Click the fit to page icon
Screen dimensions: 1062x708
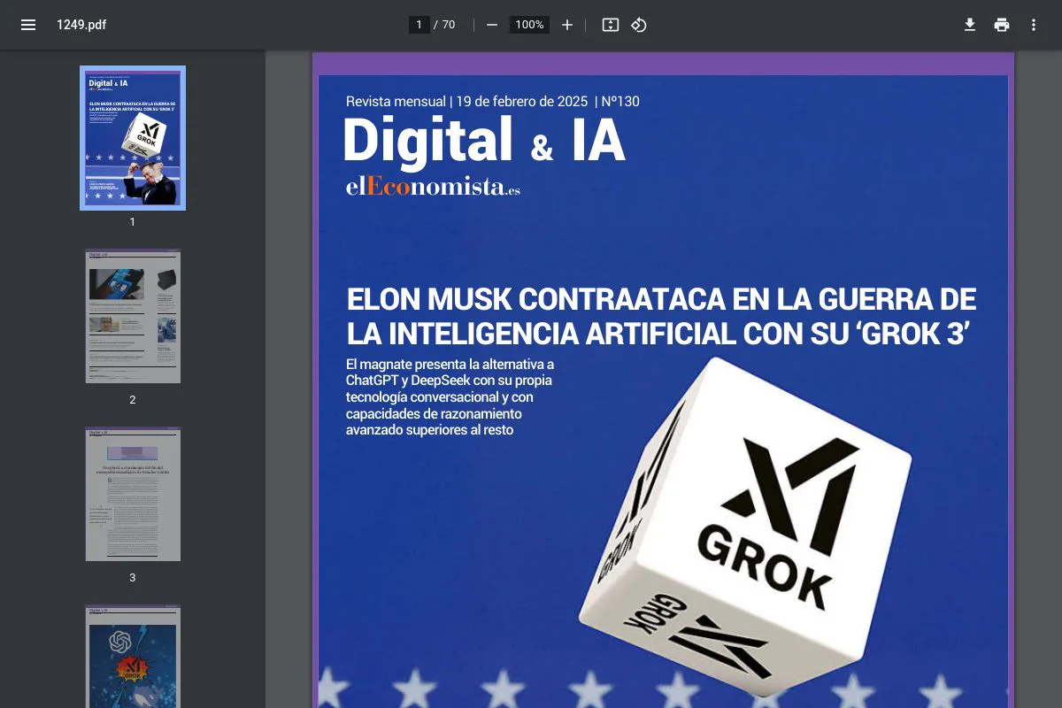611,25
